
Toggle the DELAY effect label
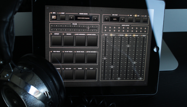coord(114,35)
